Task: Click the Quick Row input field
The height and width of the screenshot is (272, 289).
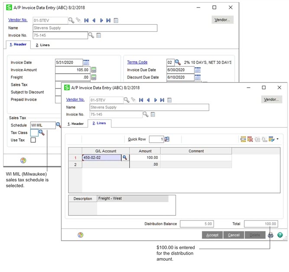Action: coord(156,139)
